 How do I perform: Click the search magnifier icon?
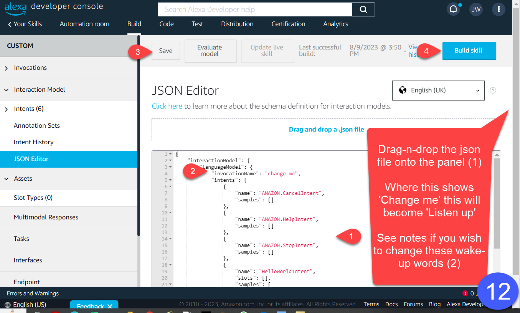coord(363,10)
